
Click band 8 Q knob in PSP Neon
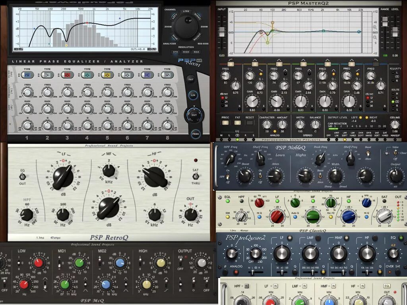pos(167,125)
